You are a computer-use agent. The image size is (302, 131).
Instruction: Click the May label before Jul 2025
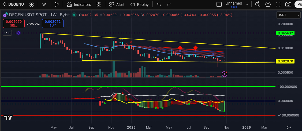[169, 127]
